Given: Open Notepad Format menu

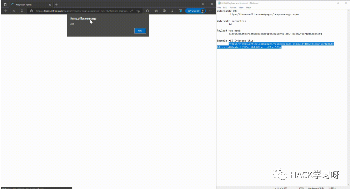Looking at the screenshot, I should [233, 7].
